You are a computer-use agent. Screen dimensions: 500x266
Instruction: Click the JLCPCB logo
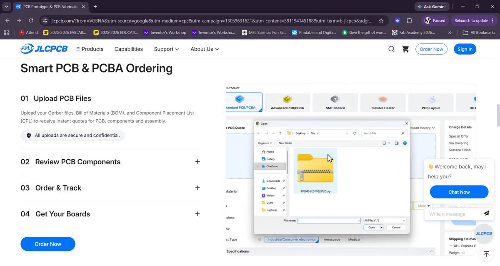tap(44, 49)
